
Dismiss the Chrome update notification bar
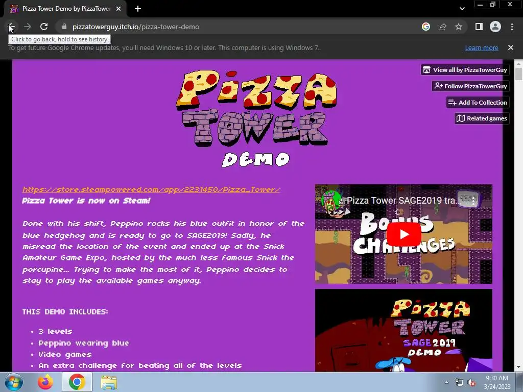click(511, 47)
